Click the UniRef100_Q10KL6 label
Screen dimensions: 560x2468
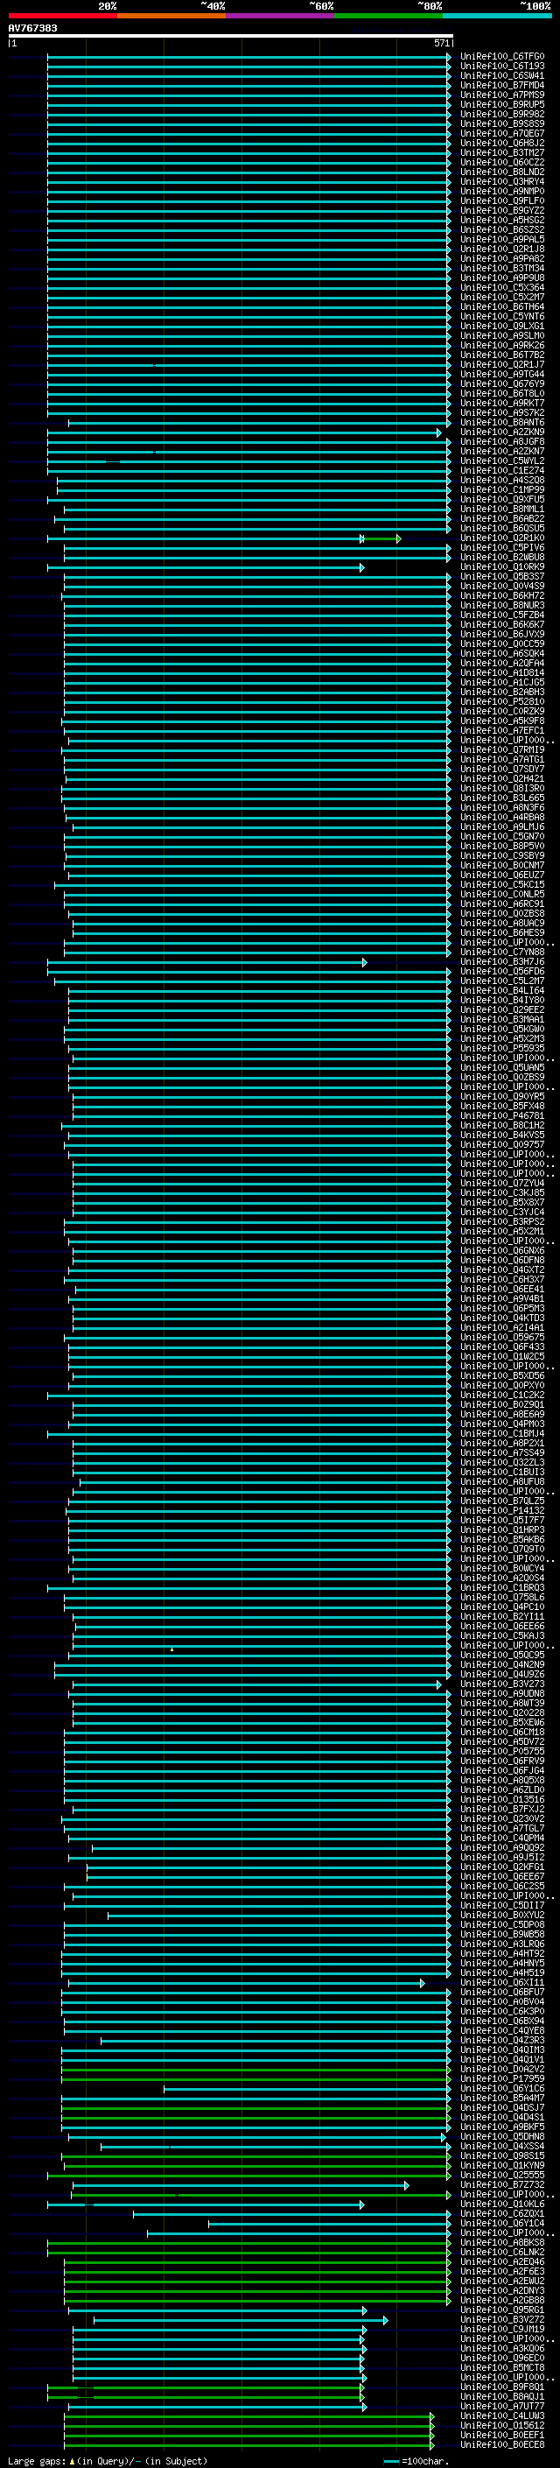(x=502, y=2204)
